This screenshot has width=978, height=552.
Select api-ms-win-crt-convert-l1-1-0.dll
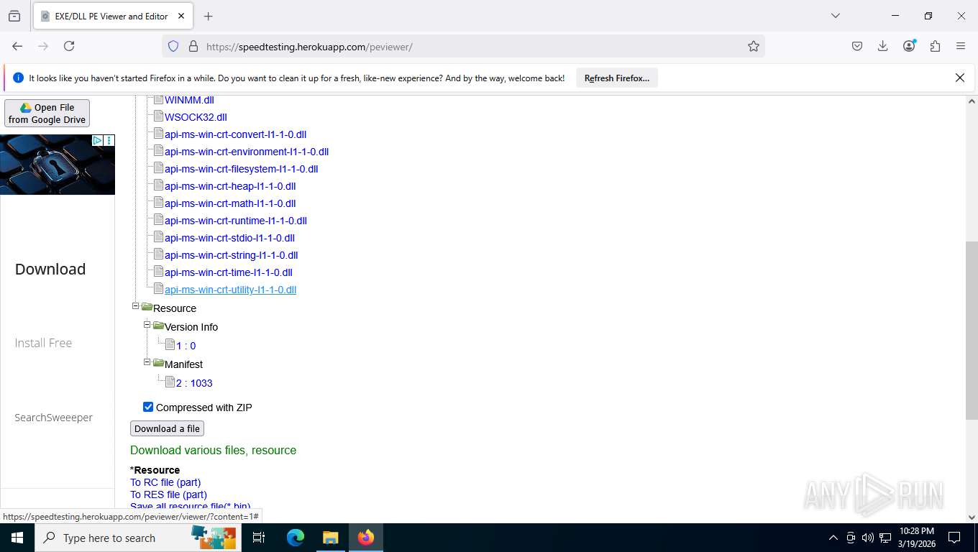pos(235,134)
